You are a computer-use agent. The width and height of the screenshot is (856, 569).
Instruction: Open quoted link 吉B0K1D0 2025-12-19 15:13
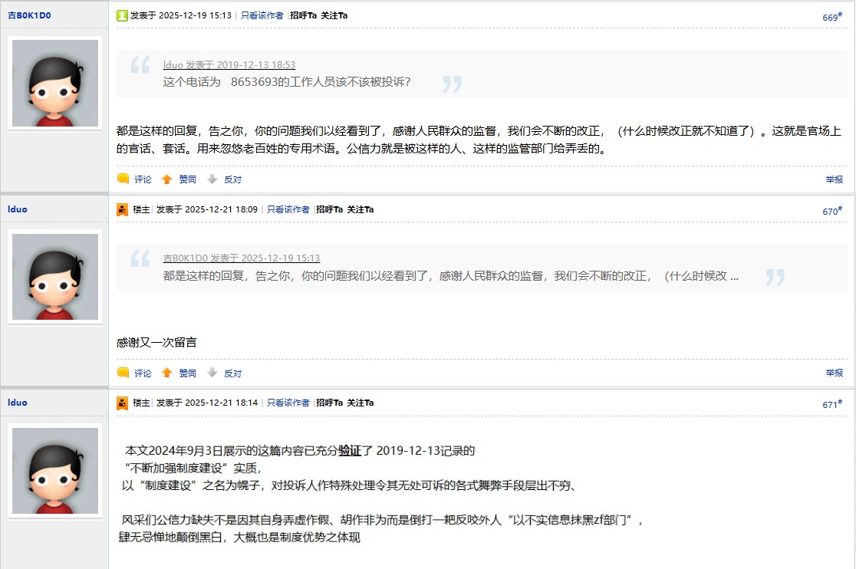241,258
